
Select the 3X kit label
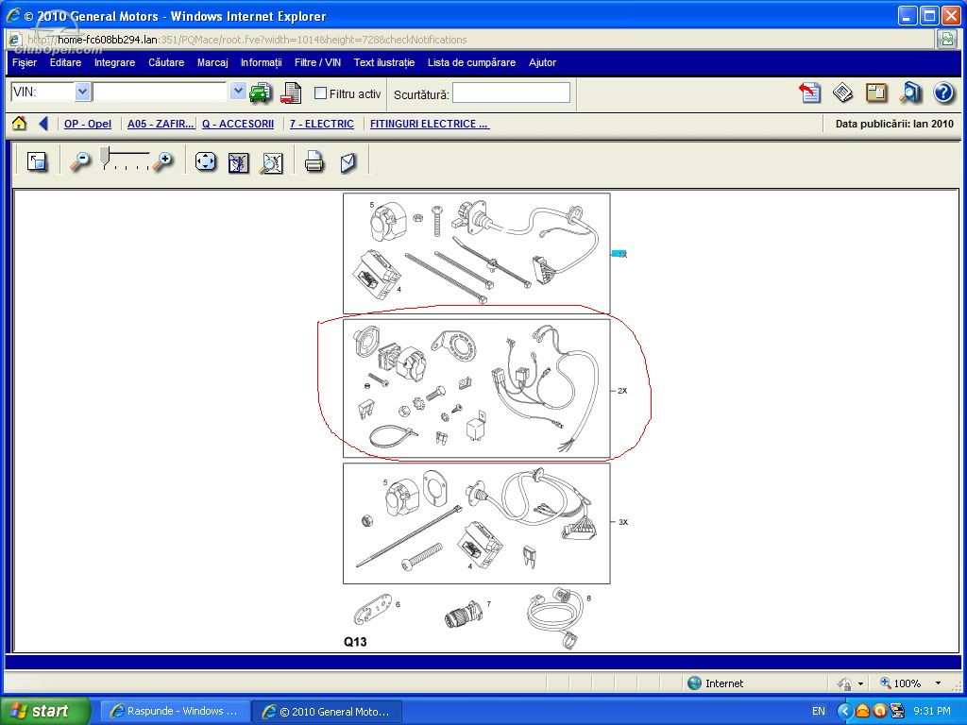click(623, 521)
